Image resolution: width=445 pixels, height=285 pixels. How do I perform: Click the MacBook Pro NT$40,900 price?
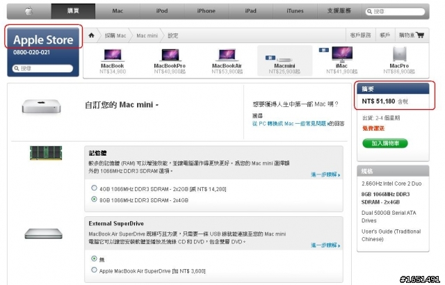pyautogui.click(x=170, y=72)
